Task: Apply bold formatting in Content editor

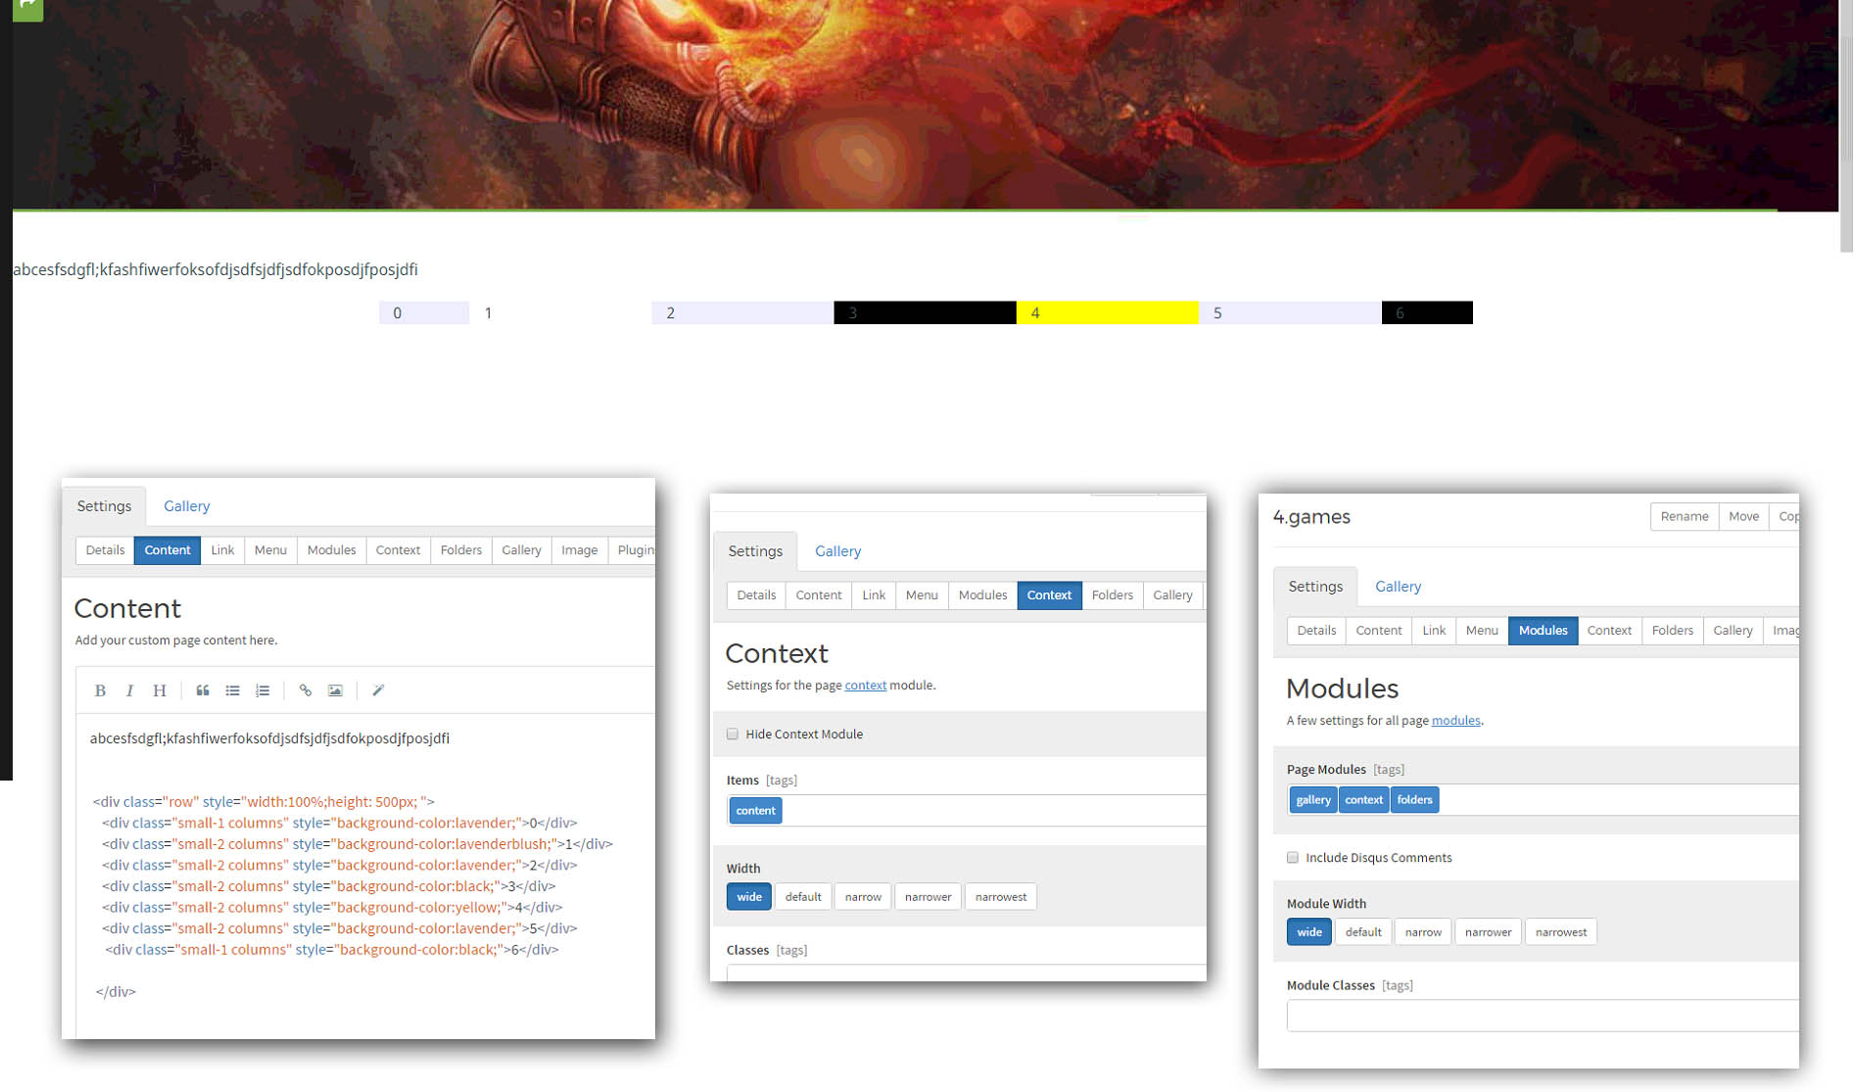Action: pyautogui.click(x=100, y=690)
